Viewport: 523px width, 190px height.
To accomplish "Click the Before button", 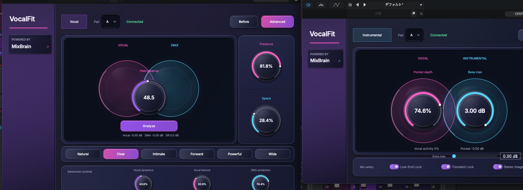I will (x=244, y=22).
